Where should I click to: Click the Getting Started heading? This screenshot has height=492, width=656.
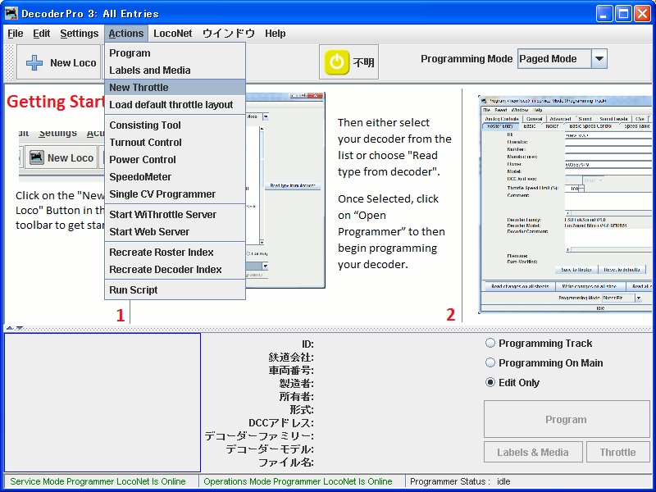point(55,102)
